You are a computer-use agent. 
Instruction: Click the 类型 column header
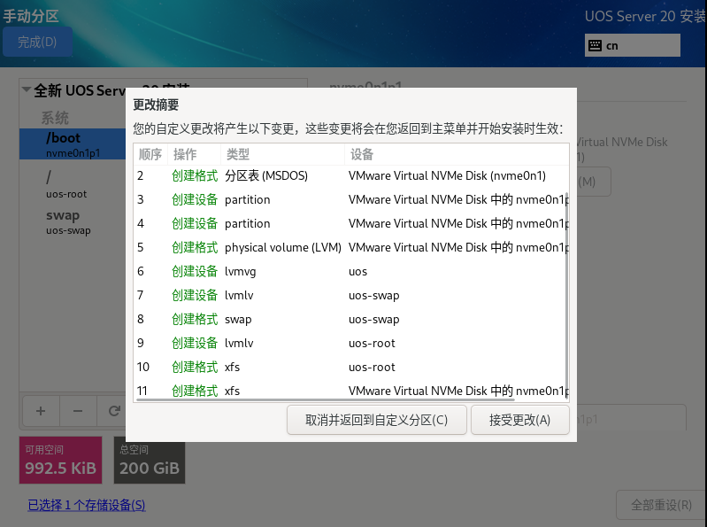coord(282,154)
